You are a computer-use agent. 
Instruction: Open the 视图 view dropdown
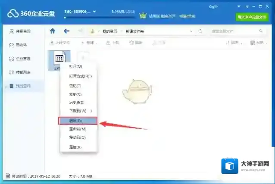coord(259,42)
